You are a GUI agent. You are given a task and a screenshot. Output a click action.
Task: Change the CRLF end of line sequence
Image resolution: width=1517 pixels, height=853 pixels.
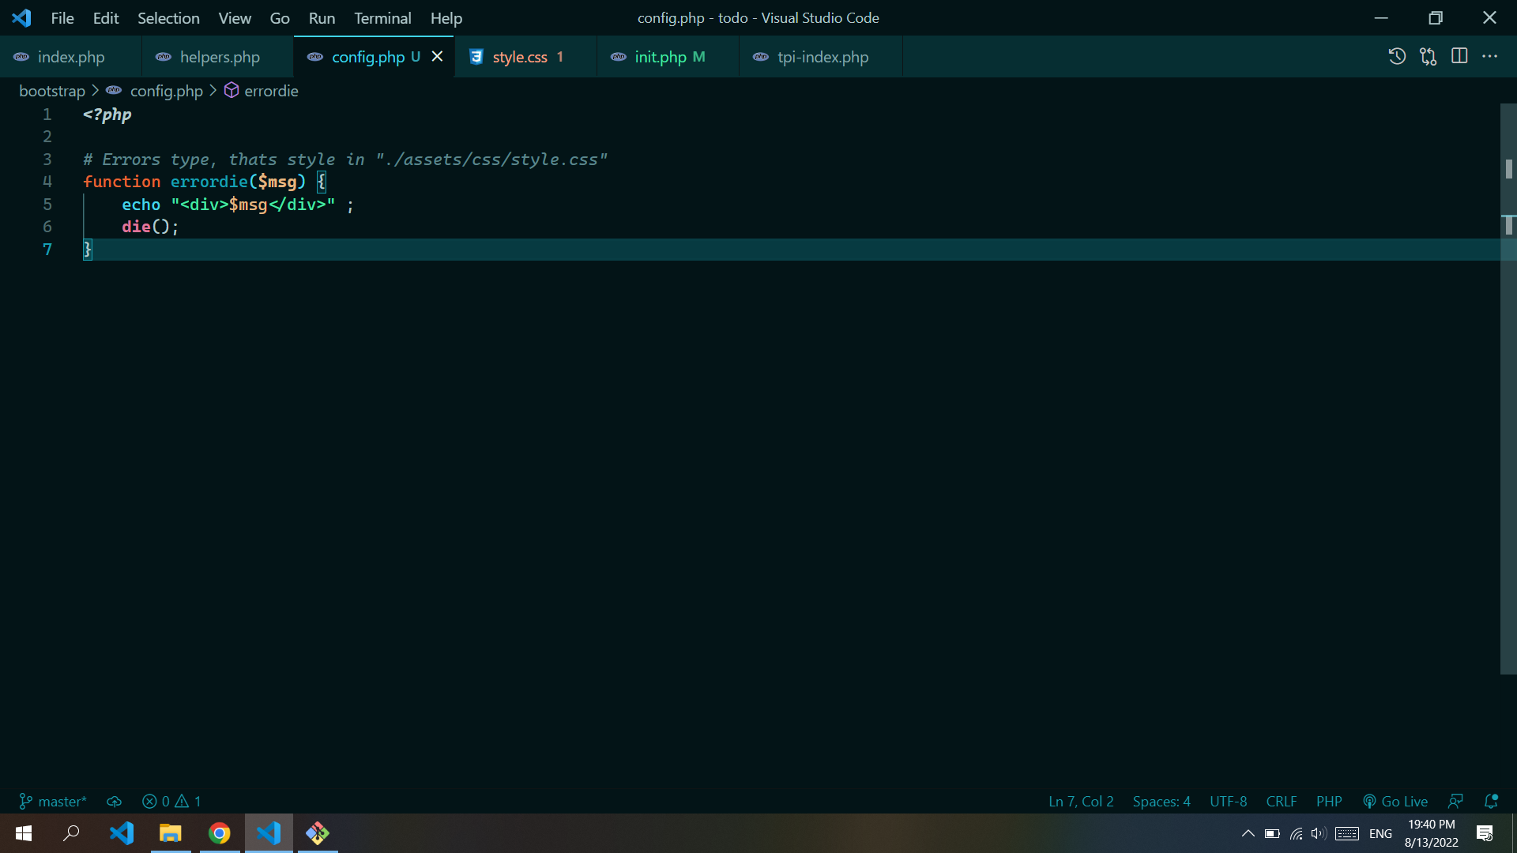[1281, 801]
